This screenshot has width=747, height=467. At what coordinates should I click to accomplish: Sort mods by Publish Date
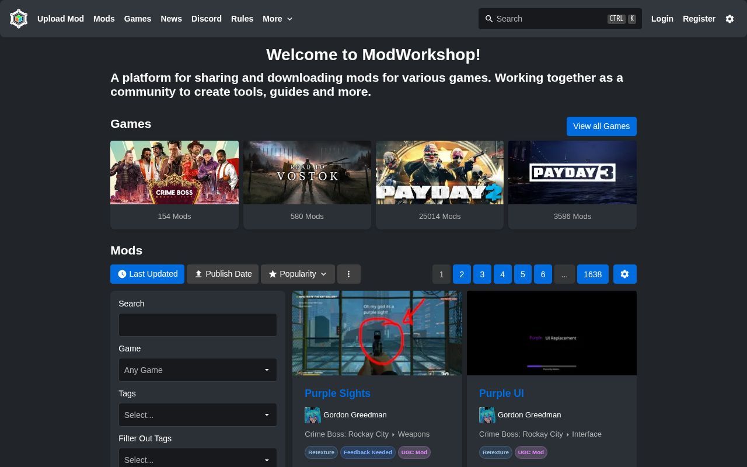(x=222, y=274)
